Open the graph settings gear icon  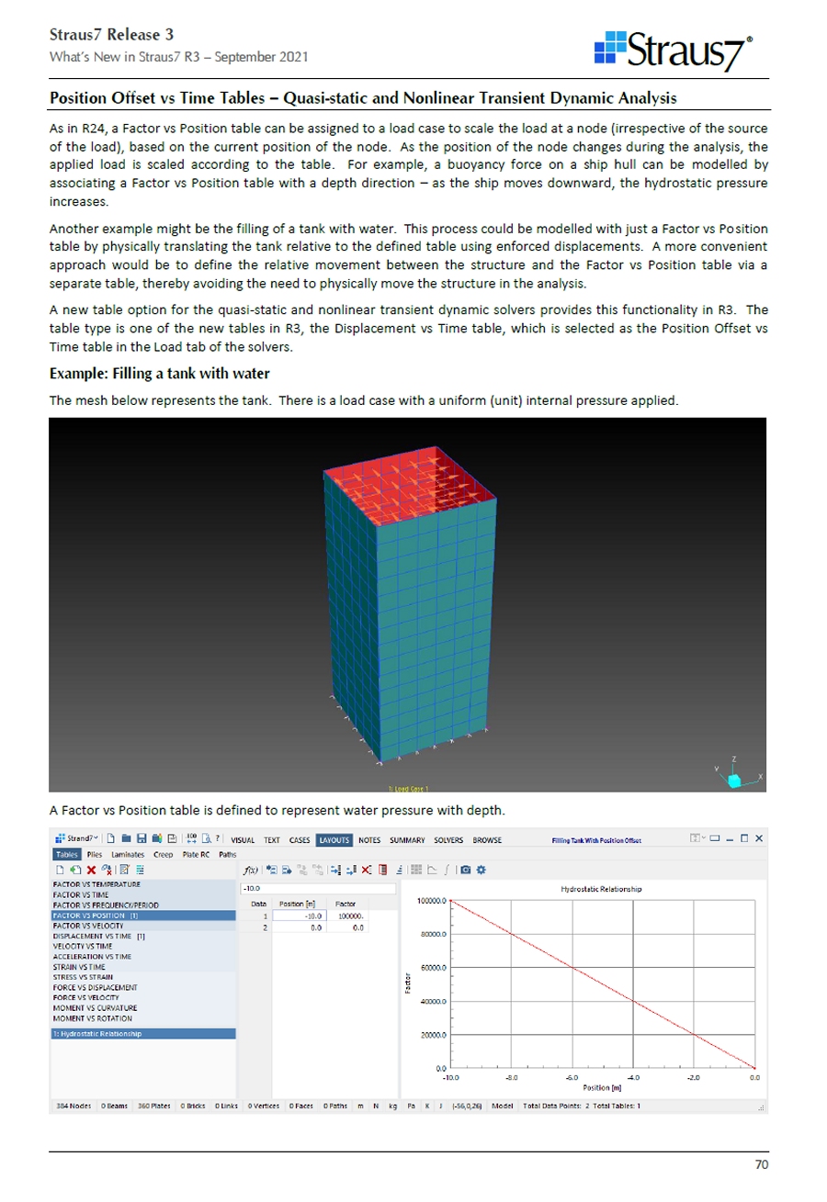coord(481,869)
